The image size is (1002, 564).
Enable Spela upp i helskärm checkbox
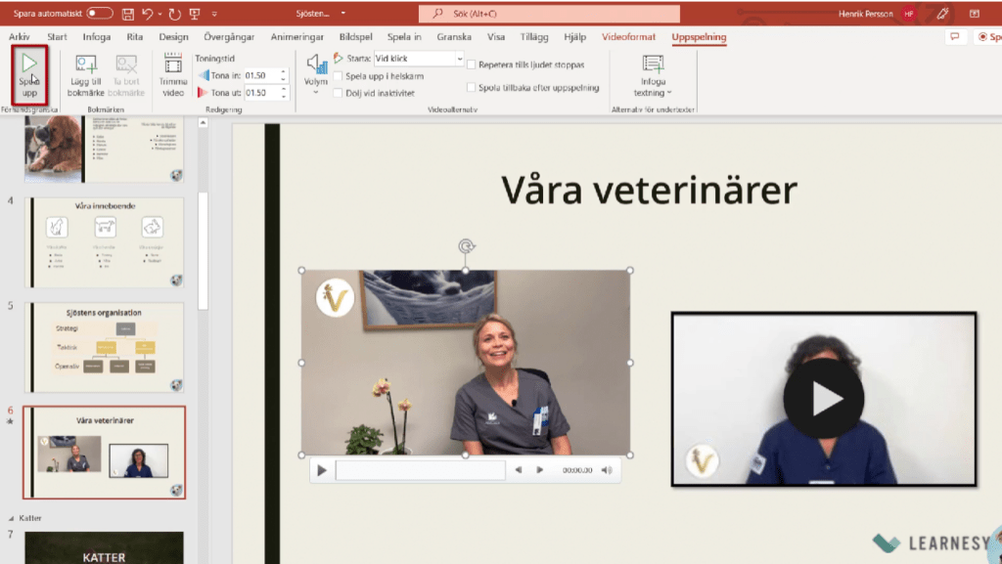pyautogui.click(x=338, y=76)
